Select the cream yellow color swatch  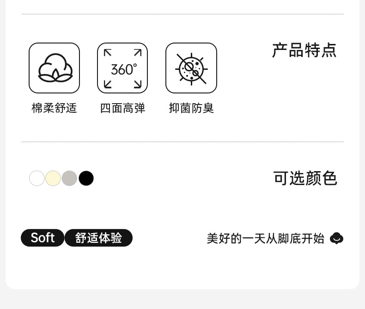[x=53, y=178]
